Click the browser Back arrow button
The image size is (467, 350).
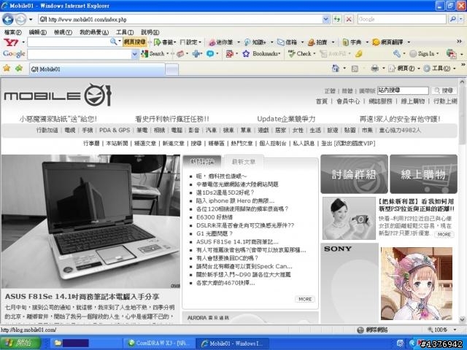tap(8, 20)
